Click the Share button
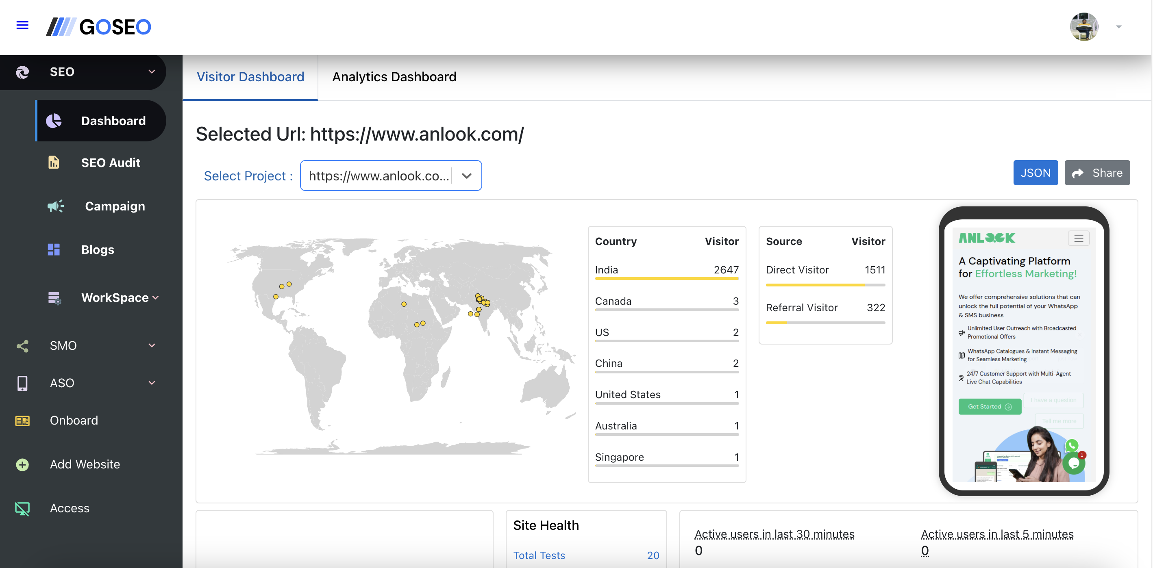Image resolution: width=1153 pixels, height=568 pixels. pos(1096,173)
